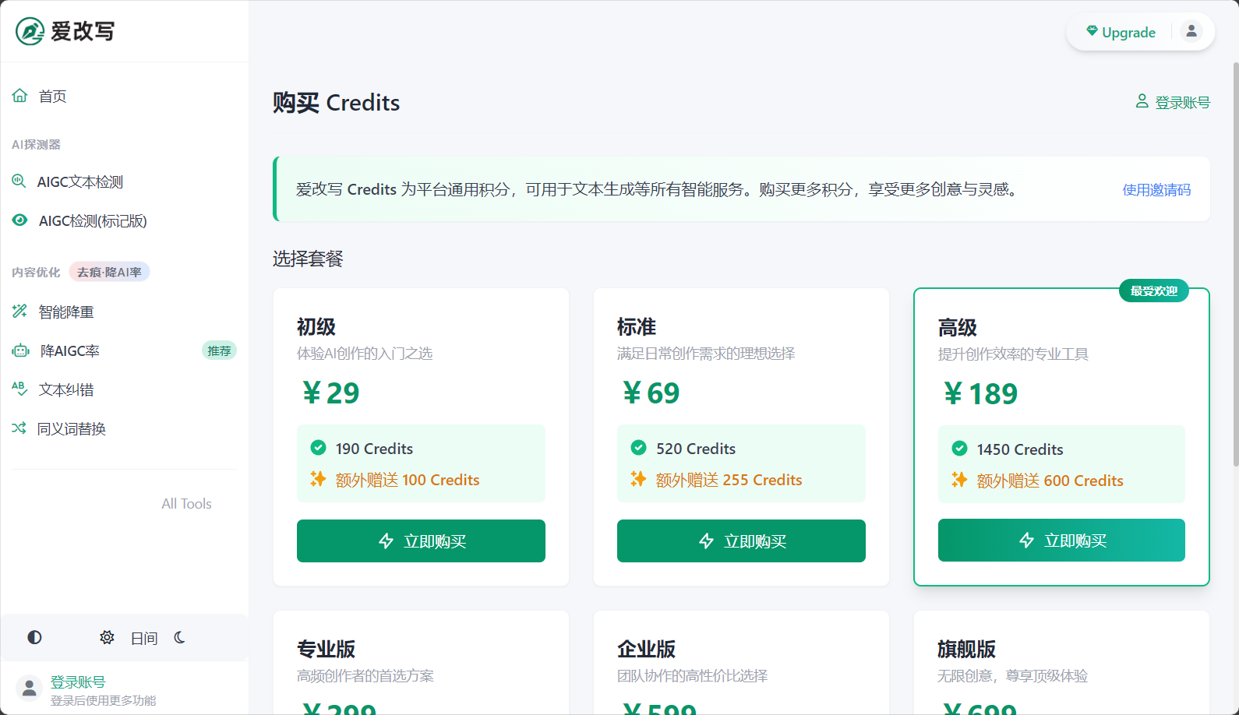Open All Tools link
This screenshot has height=715, width=1239.
pos(186,504)
